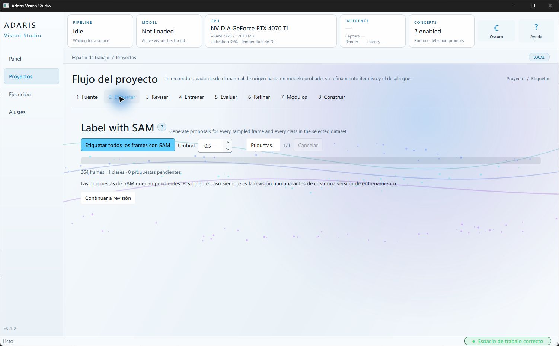The width and height of the screenshot is (559, 346).
Task: Open the Panel section in sidebar
Action: coord(32,59)
